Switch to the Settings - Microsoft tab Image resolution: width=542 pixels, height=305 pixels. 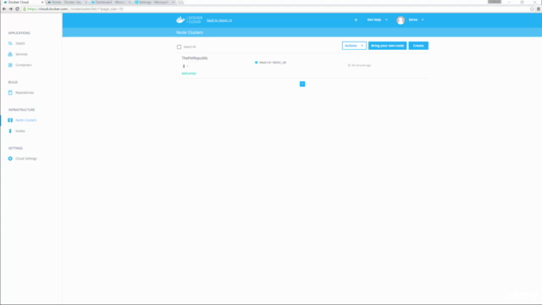[x=154, y=2]
